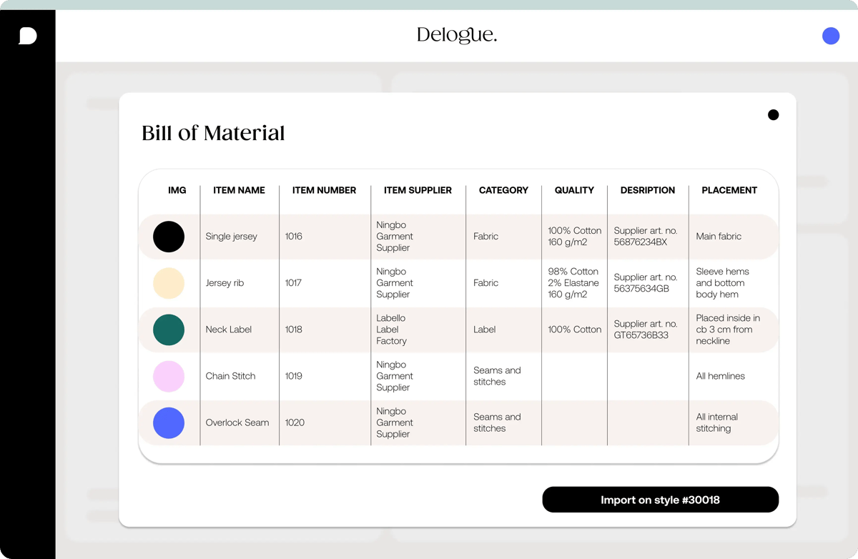The height and width of the screenshot is (559, 858).
Task: Click Import on style #30018 button
Action: [660, 500]
